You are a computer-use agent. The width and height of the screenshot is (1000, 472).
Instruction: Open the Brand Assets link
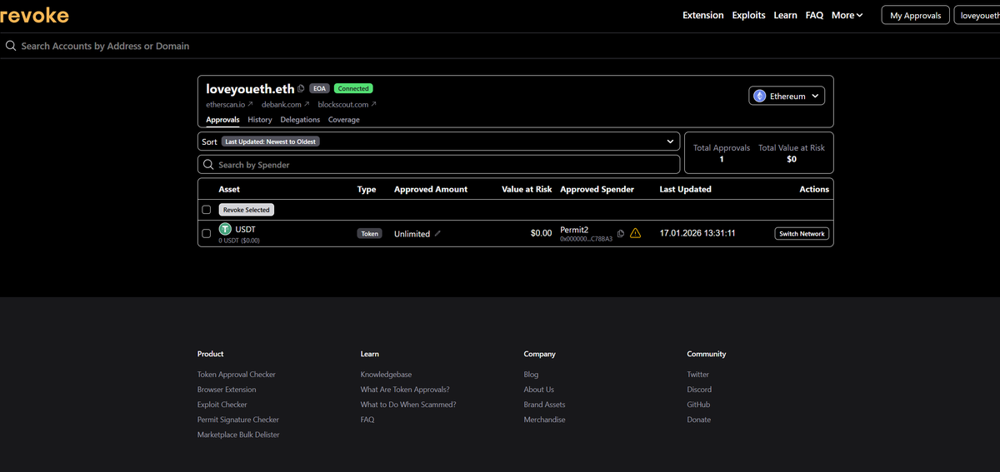point(544,405)
